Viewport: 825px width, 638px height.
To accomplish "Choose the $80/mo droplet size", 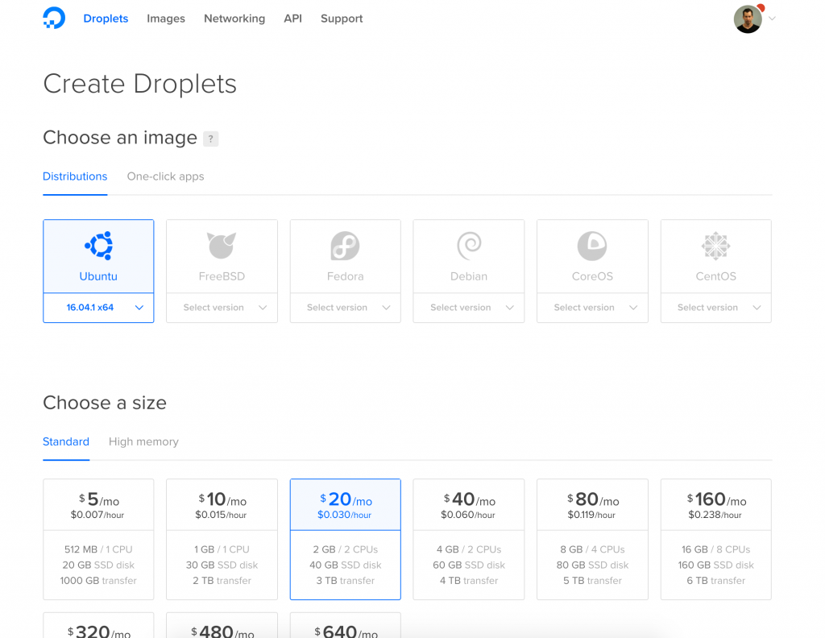I will 592,539.
